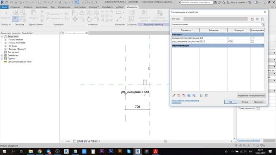Open the Файл tab
This screenshot has width=276, height=155.
tap(4, 7)
